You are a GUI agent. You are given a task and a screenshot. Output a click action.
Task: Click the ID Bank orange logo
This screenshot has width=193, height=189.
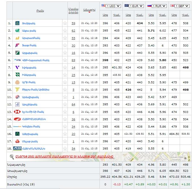pos(17,82)
